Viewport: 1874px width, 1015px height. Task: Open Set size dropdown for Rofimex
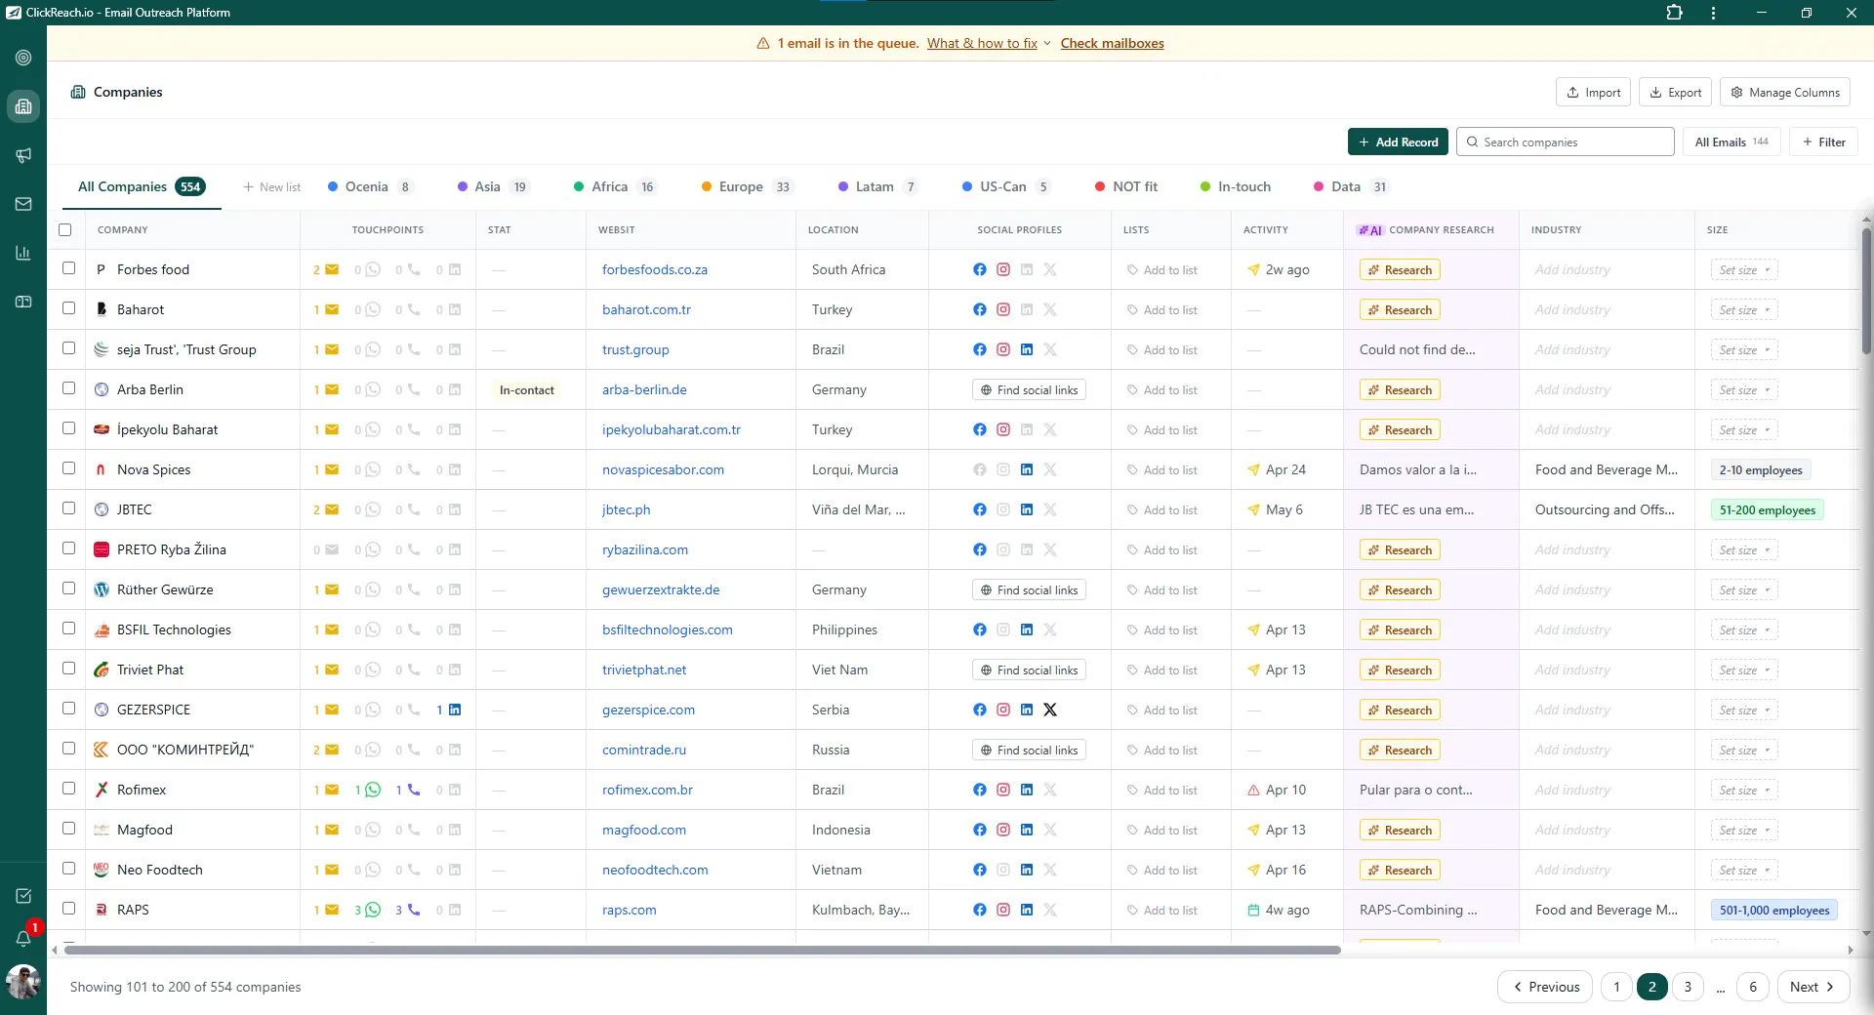(1744, 790)
